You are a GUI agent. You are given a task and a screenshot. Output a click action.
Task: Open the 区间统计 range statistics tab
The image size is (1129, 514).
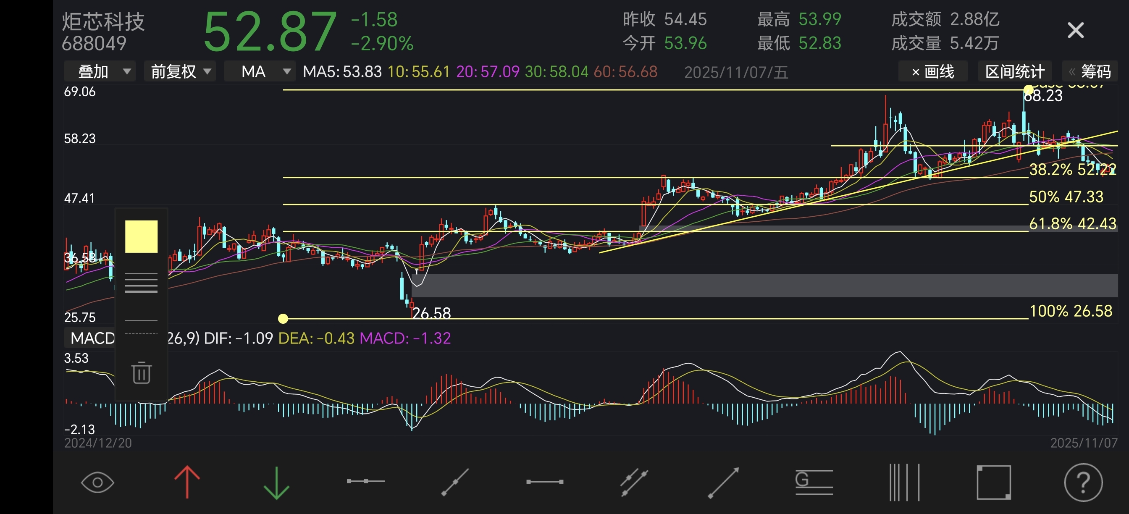pos(1015,71)
